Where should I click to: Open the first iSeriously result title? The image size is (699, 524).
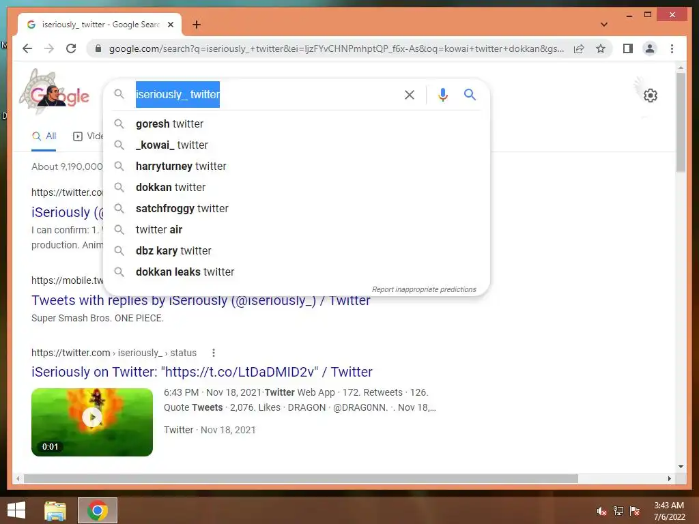coord(67,212)
